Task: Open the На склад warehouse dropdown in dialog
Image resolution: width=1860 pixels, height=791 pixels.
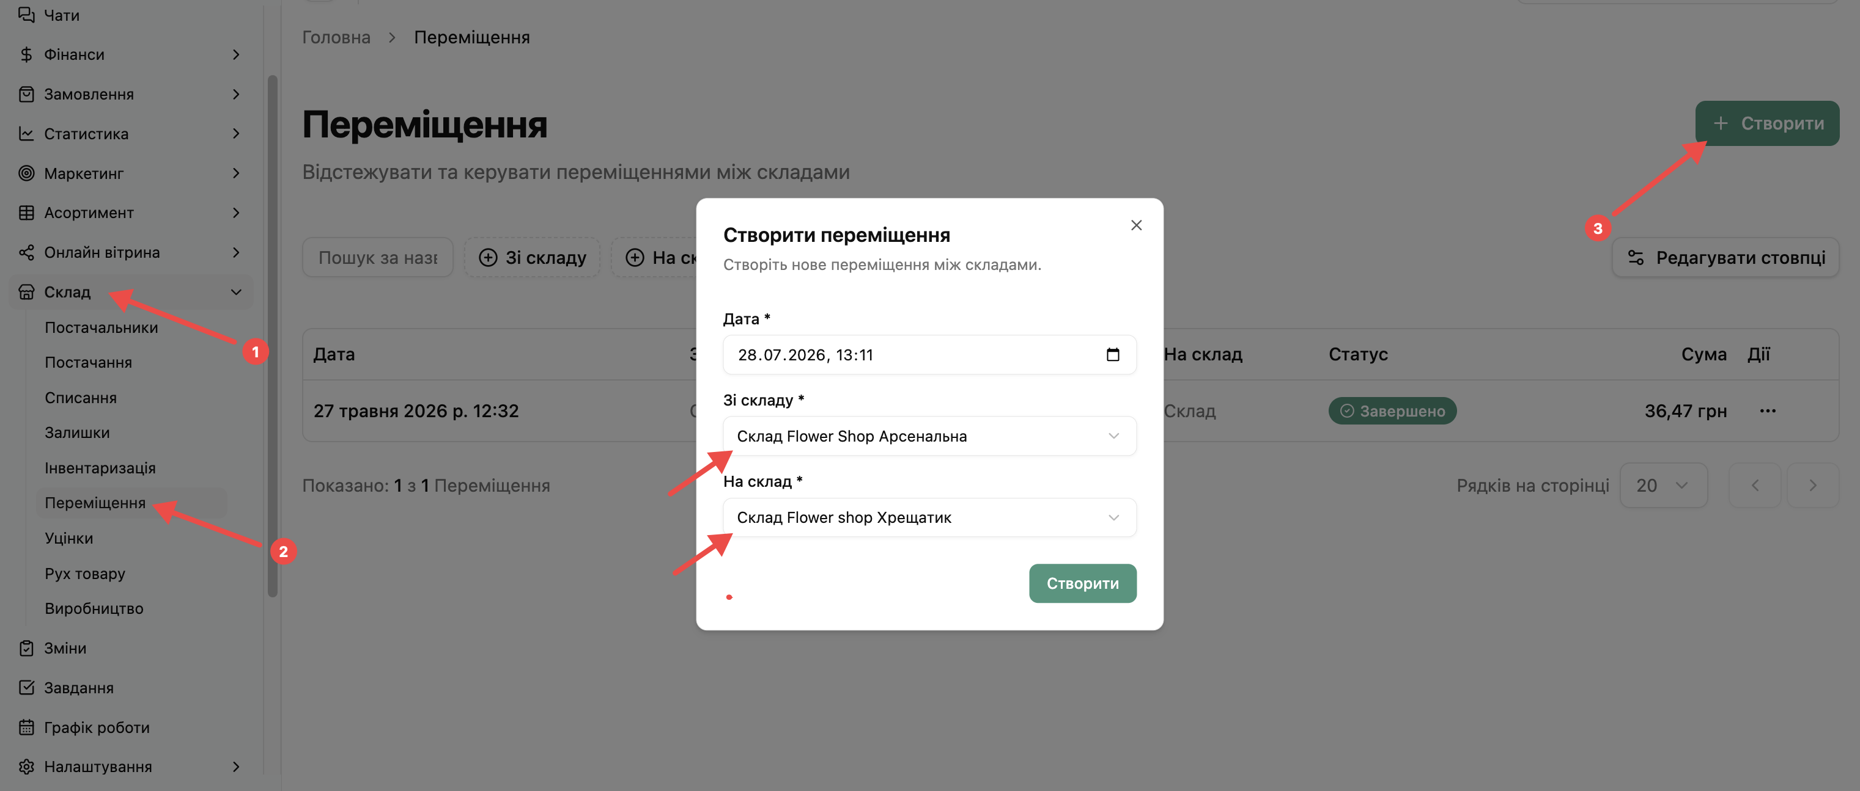Action: click(929, 518)
